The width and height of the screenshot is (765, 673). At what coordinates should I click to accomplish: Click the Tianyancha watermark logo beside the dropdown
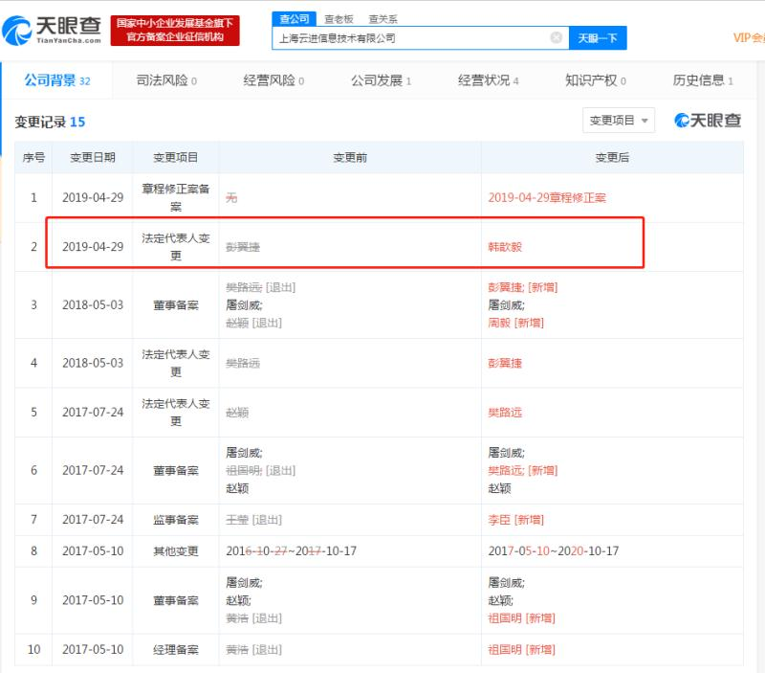coord(708,121)
